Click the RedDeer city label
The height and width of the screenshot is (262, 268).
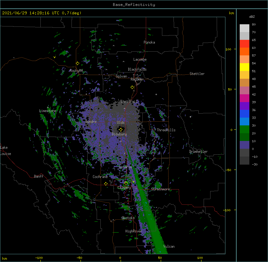click(137, 79)
